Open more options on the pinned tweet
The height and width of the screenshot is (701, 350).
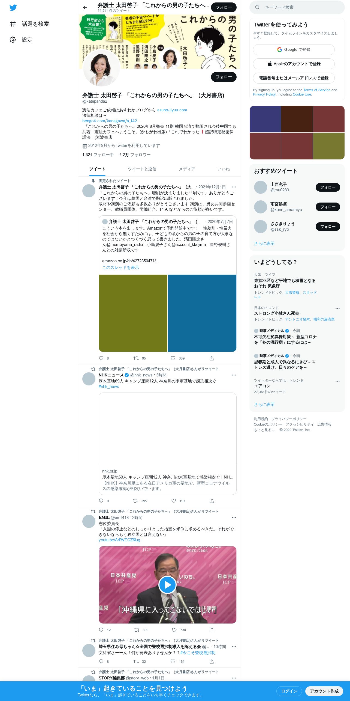(x=234, y=187)
